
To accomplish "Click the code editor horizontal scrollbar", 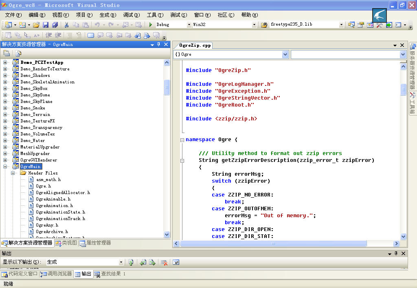I will click(x=273, y=243).
